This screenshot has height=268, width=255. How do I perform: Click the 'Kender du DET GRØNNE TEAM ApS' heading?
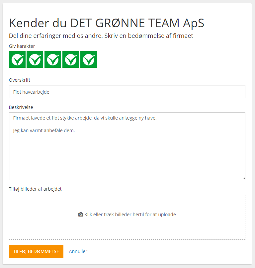107,23
